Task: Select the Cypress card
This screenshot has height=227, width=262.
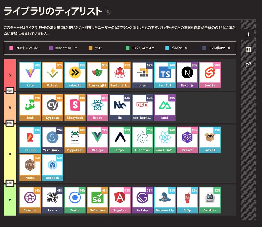Action: pos(52,107)
